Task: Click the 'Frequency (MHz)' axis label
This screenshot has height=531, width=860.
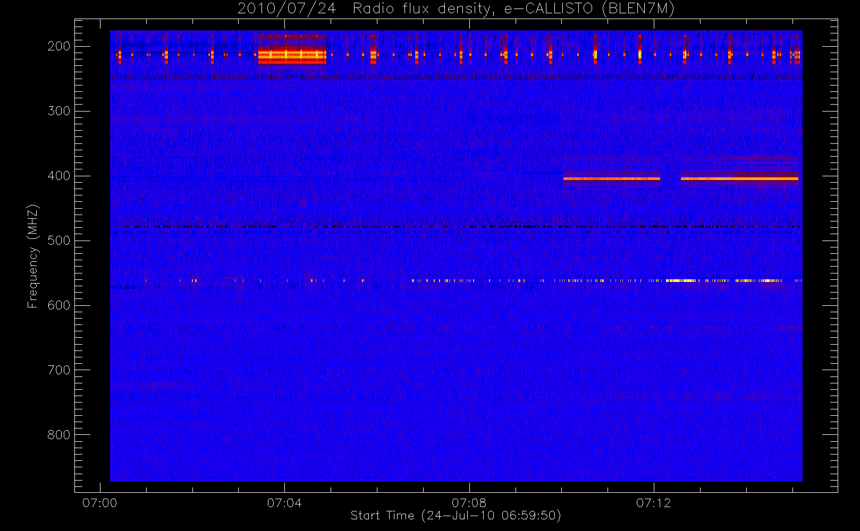Action: [x=33, y=256]
